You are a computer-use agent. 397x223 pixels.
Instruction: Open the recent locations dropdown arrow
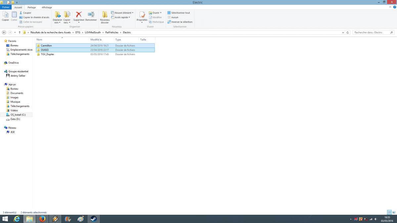pos(15,32)
